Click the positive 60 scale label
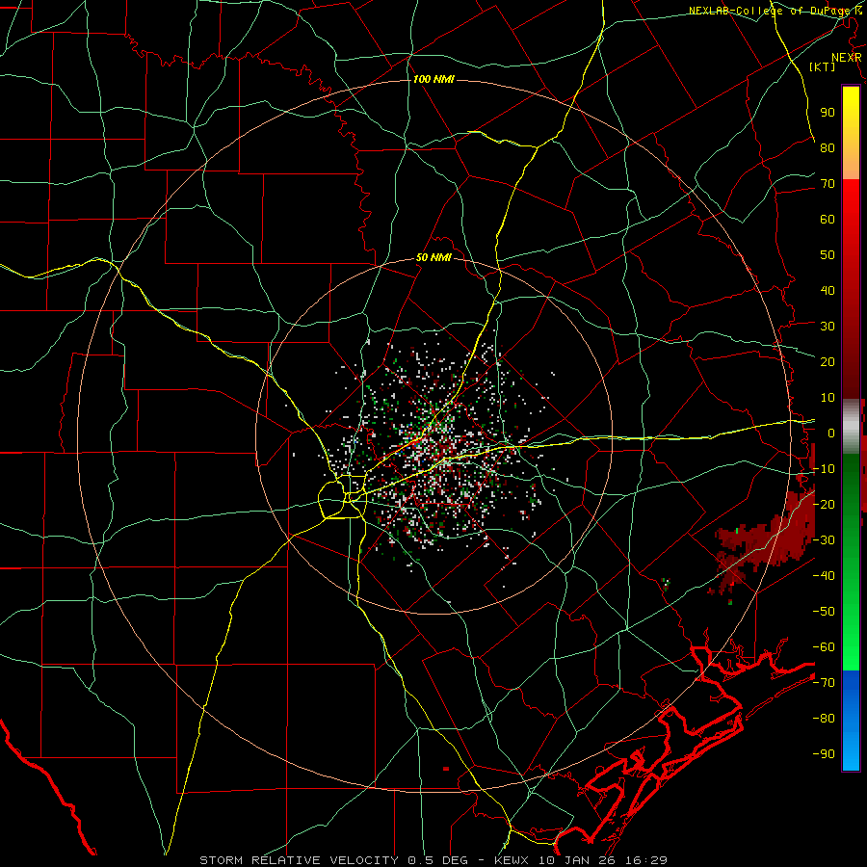 (828, 219)
